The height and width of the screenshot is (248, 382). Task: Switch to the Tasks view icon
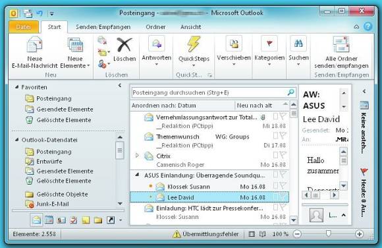click(73, 220)
